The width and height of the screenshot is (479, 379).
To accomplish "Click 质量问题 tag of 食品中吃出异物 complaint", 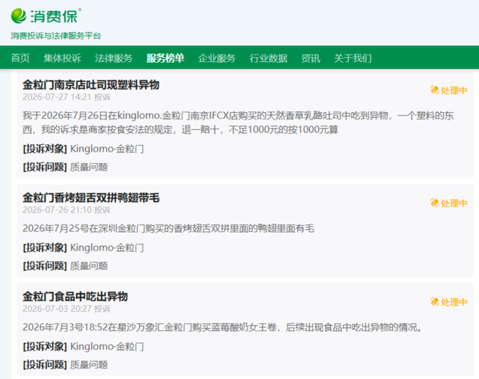I will (89, 365).
